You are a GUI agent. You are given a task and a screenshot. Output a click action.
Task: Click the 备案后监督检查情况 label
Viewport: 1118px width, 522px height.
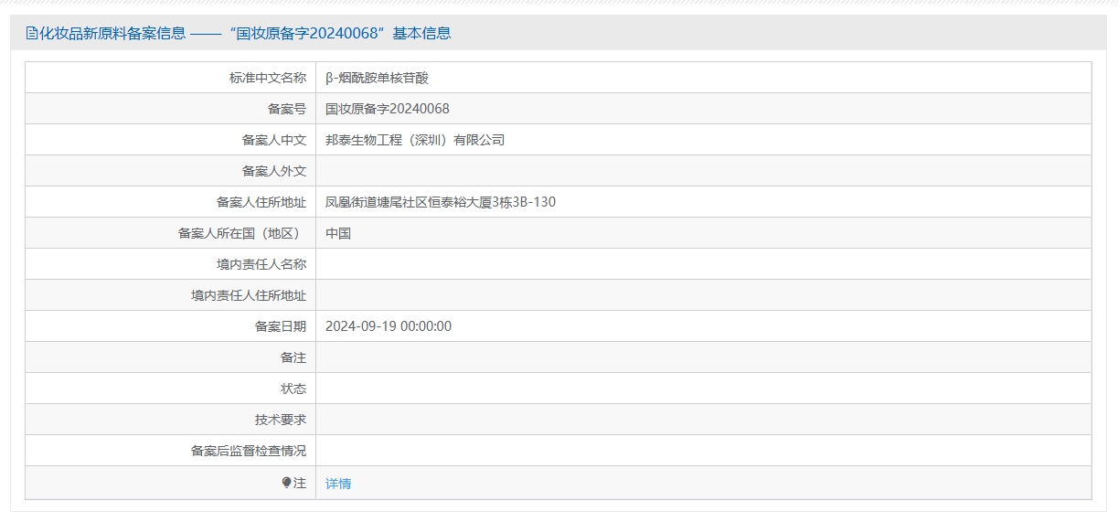pyautogui.click(x=249, y=451)
